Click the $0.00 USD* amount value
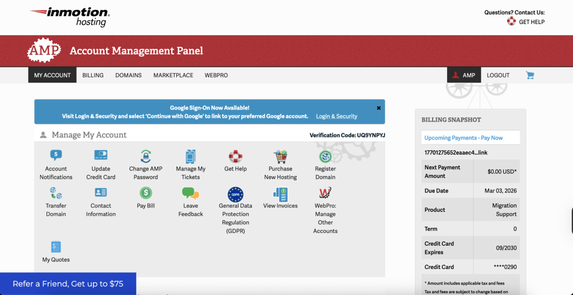 [x=502, y=171]
